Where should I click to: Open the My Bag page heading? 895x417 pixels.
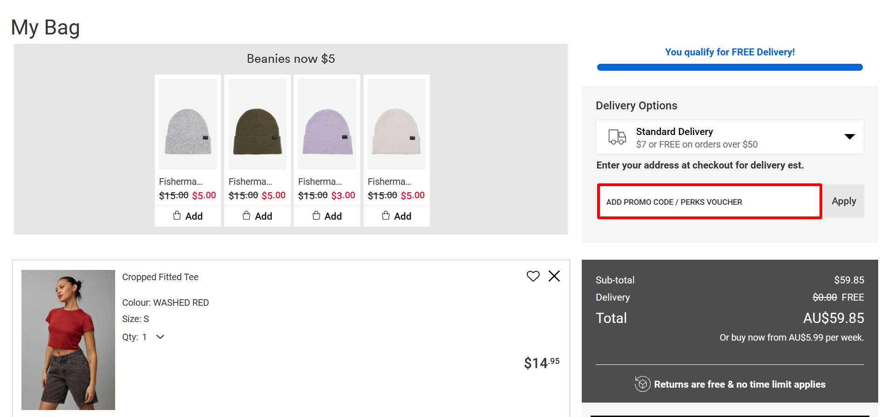[45, 27]
